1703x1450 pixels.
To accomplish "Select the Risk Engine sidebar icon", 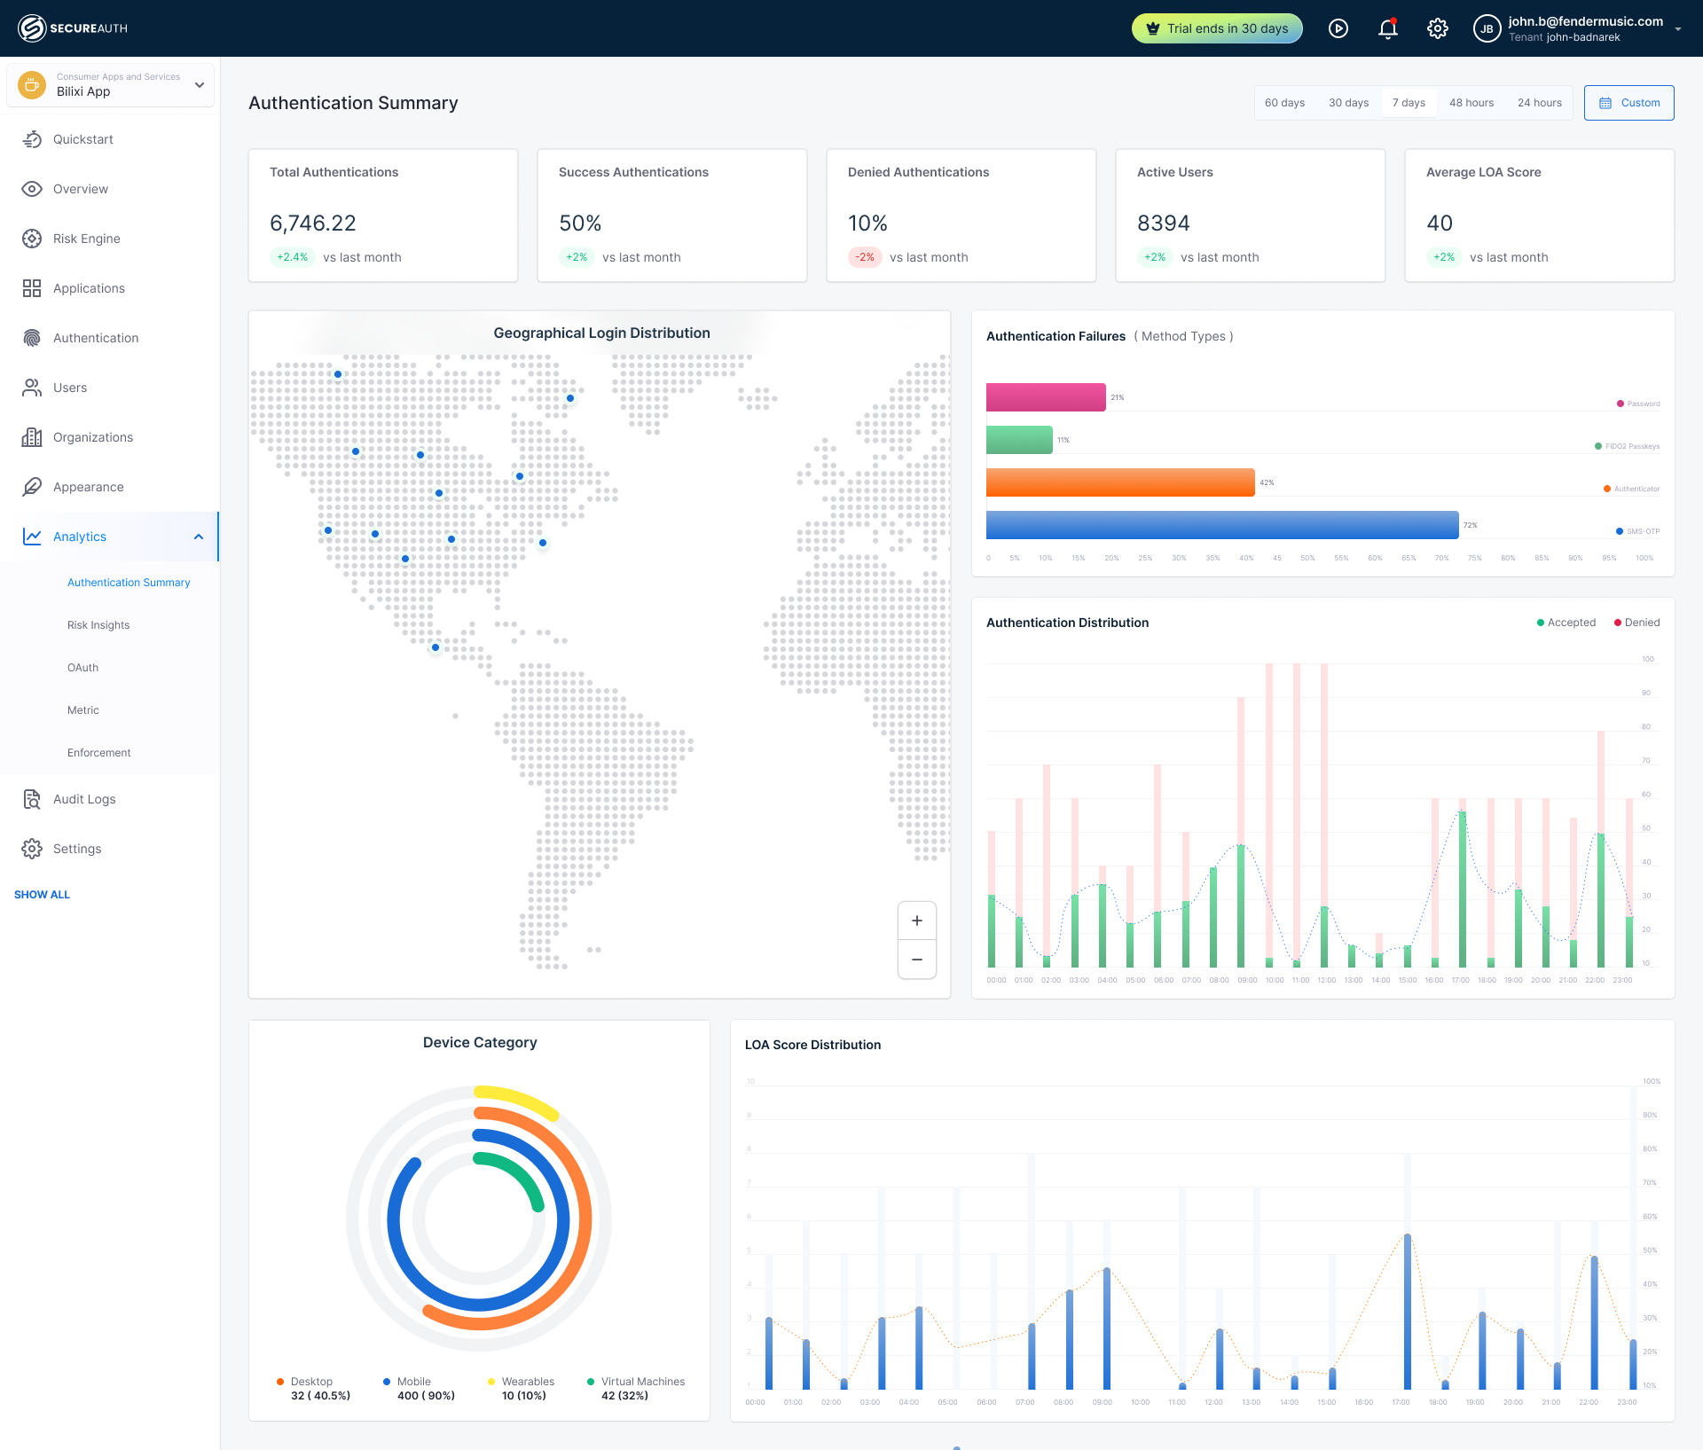I will click(x=32, y=239).
